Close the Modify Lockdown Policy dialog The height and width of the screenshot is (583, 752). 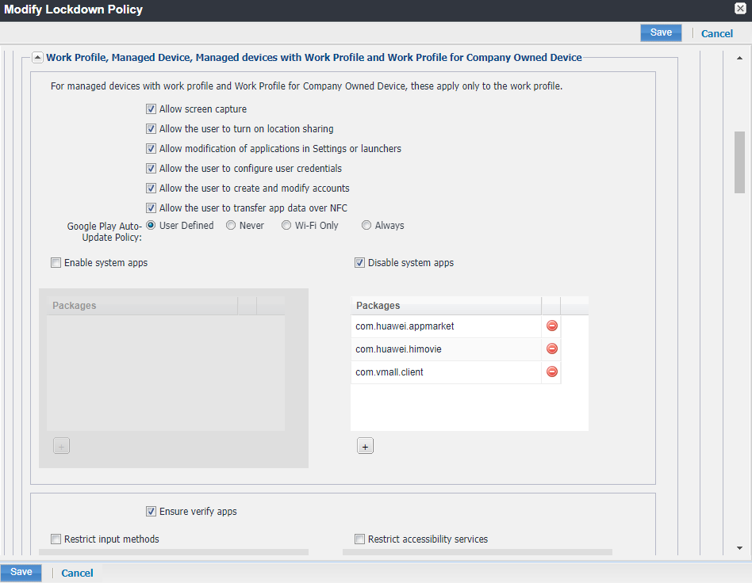coord(740,9)
